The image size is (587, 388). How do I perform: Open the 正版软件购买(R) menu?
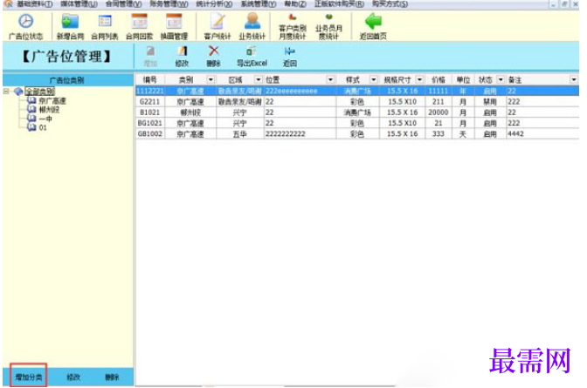point(339,4)
